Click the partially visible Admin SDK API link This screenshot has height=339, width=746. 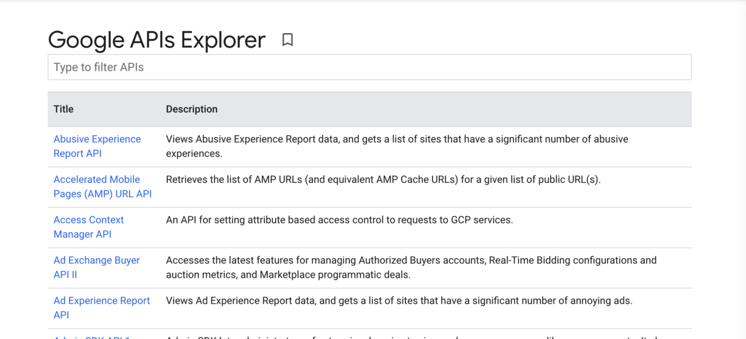click(x=92, y=337)
